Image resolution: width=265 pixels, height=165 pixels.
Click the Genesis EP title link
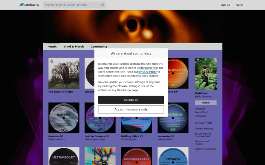click(x=56, y=136)
